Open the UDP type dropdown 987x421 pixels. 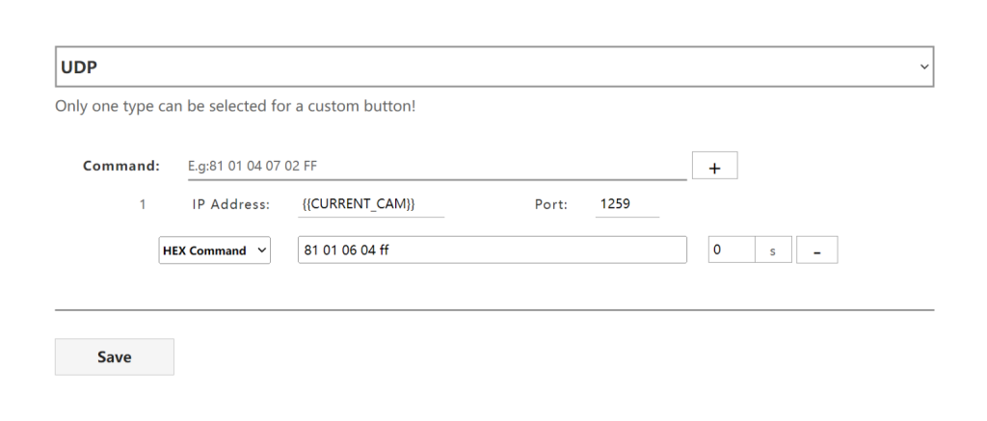tap(493, 66)
